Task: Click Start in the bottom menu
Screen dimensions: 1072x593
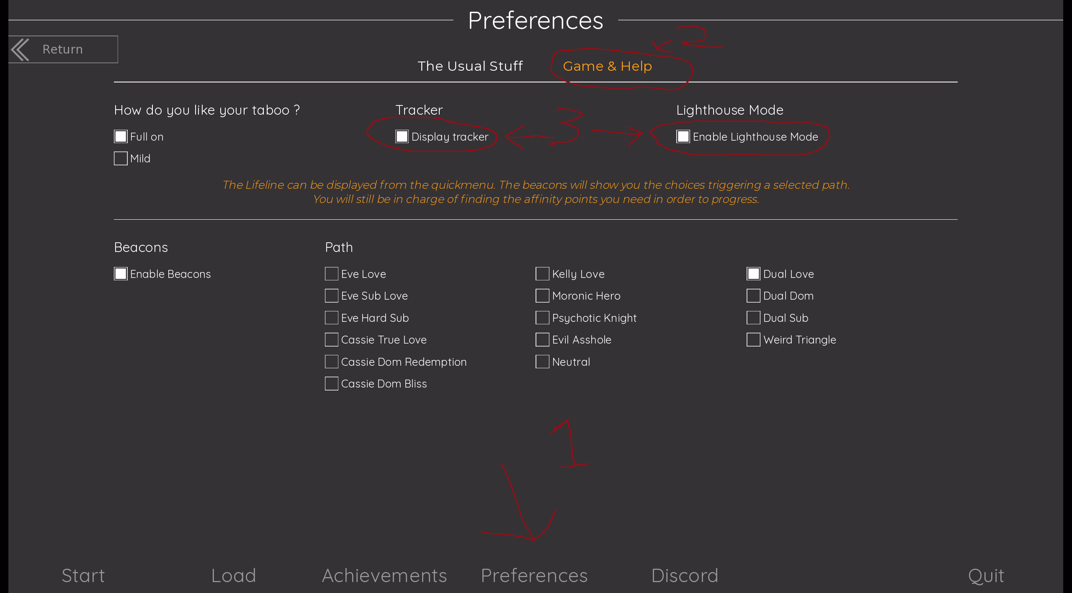Action: pyautogui.click(x=83, y=575)
